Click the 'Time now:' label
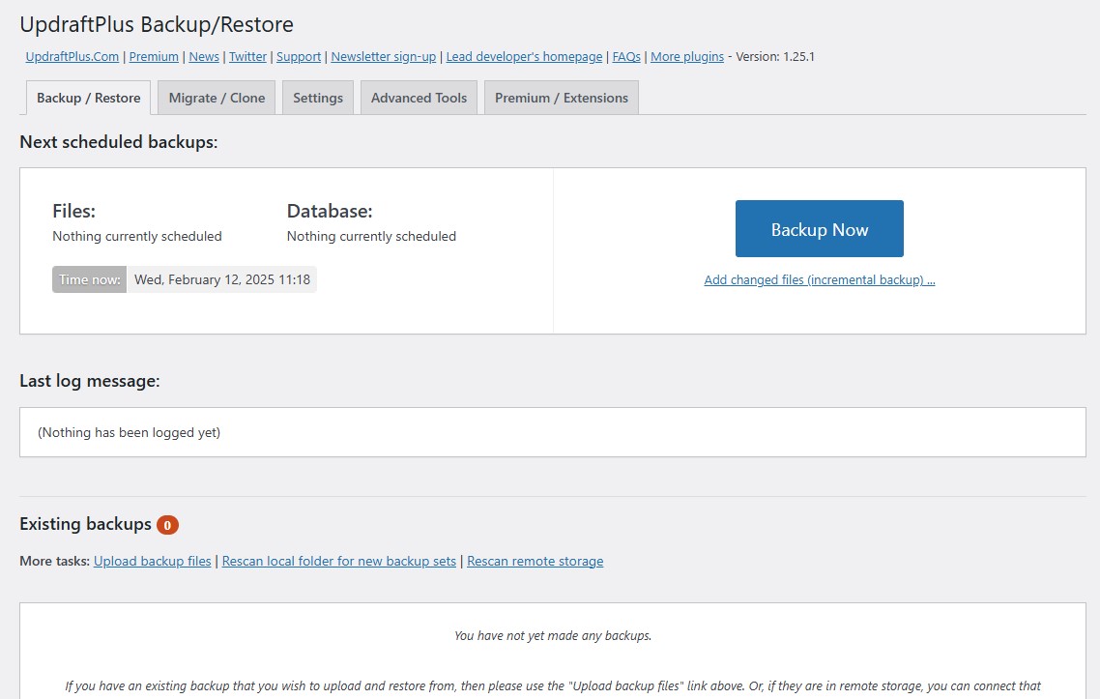This screenshot has width=1100, height=699. (89, 279)
